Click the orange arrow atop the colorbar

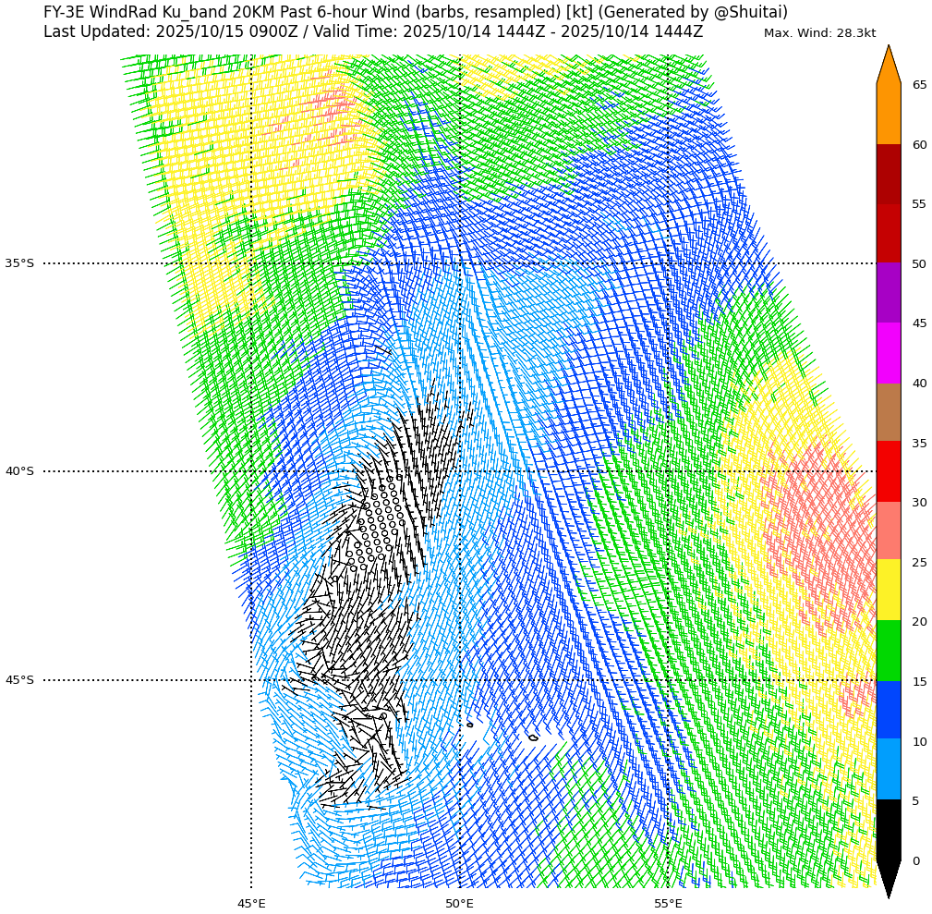pos(888,67)
